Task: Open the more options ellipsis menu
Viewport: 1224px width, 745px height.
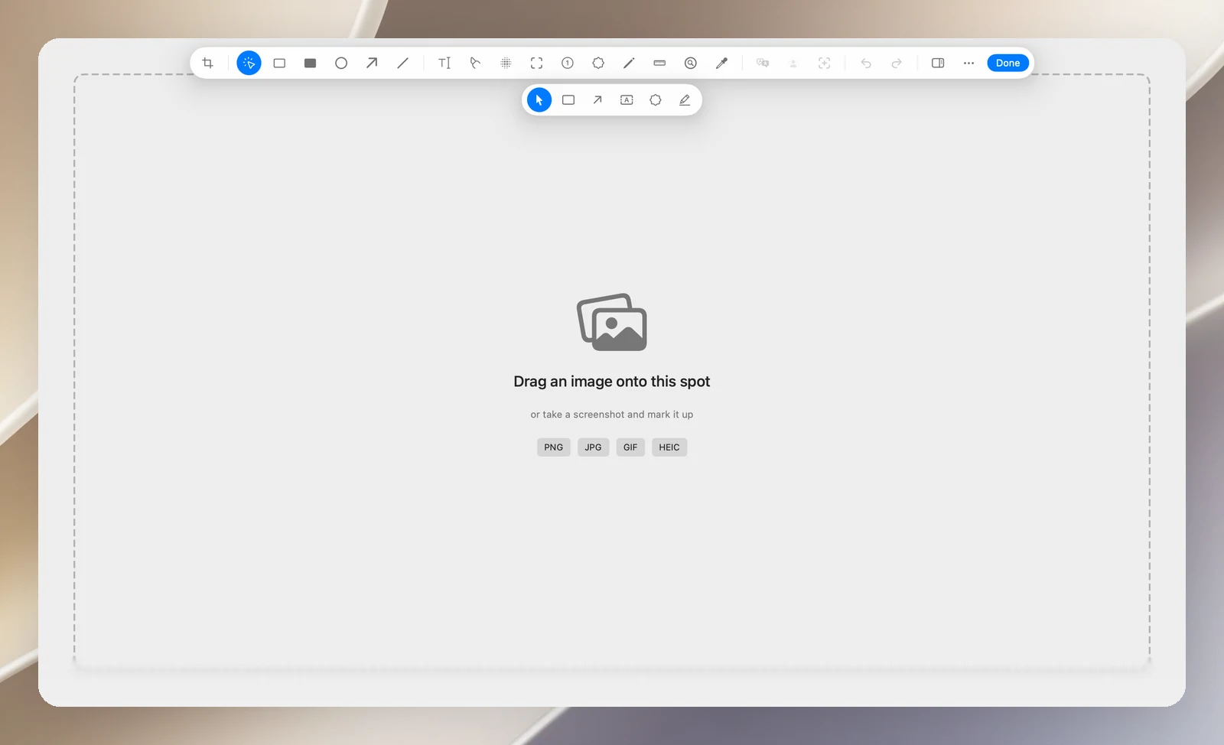Action: click(x=968, y=63)
